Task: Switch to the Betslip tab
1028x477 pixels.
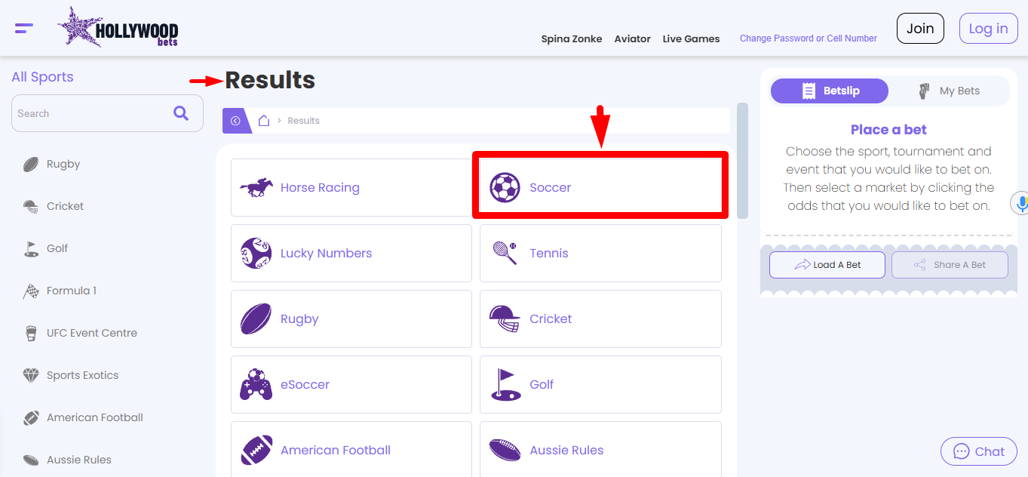Action: point(829,91)
